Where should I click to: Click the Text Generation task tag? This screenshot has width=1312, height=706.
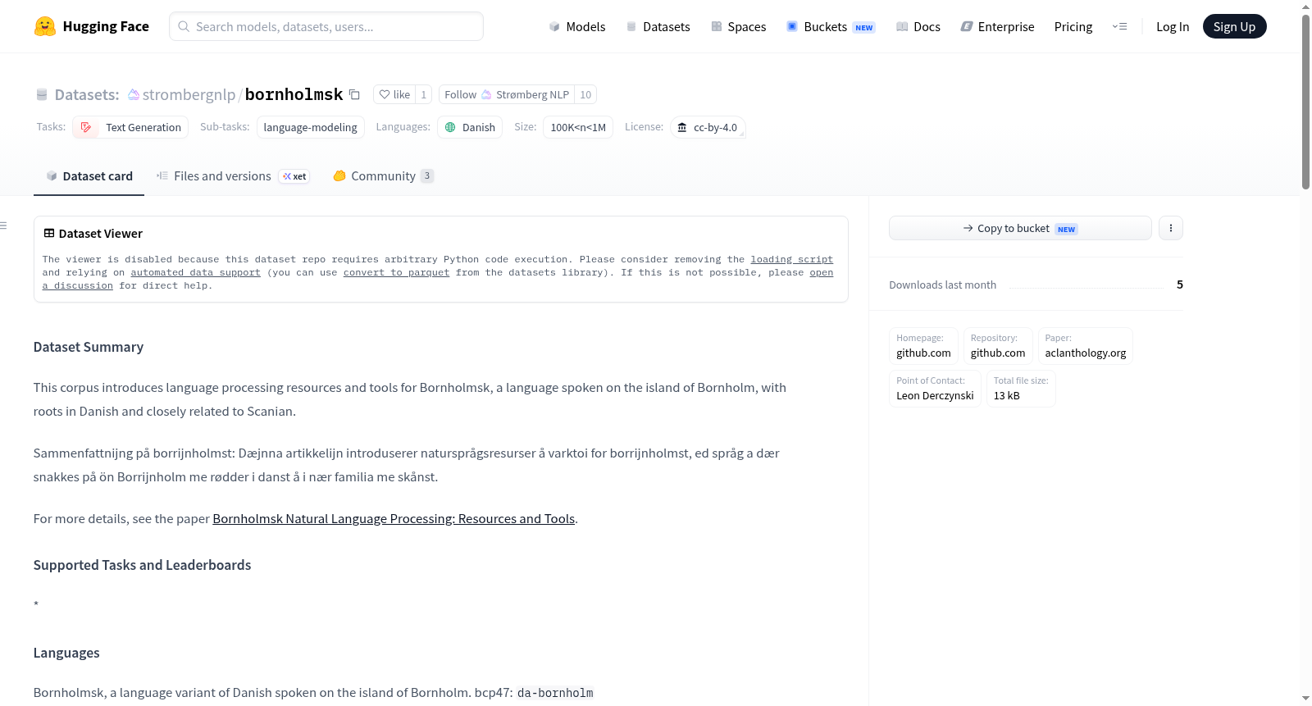[x=130, y=127]
